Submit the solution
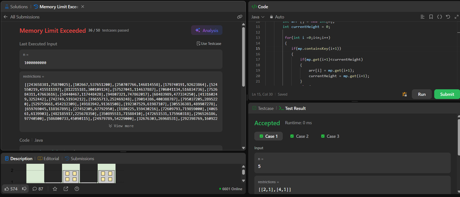The image size is (460, 197). coord(447,94)
